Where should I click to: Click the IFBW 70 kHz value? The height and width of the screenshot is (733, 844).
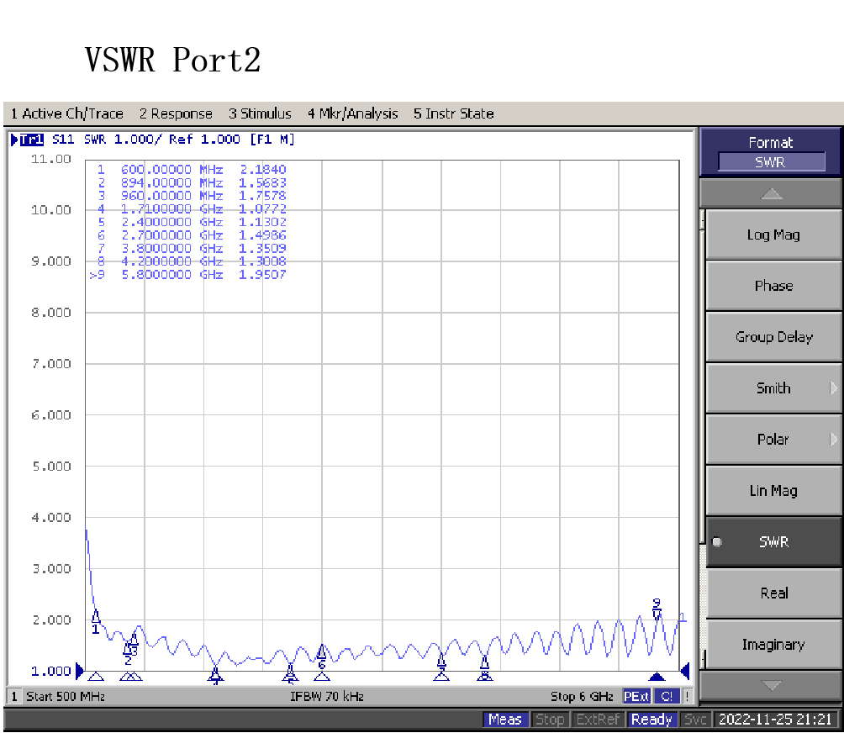coord(327,696)
